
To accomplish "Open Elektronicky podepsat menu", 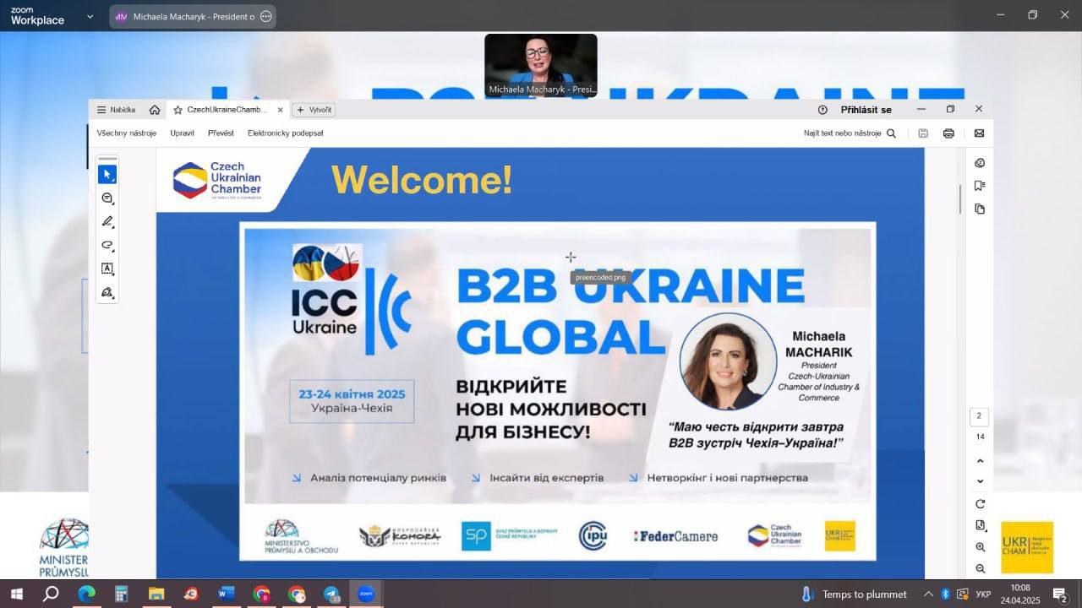I will click(x=286, y=133).
